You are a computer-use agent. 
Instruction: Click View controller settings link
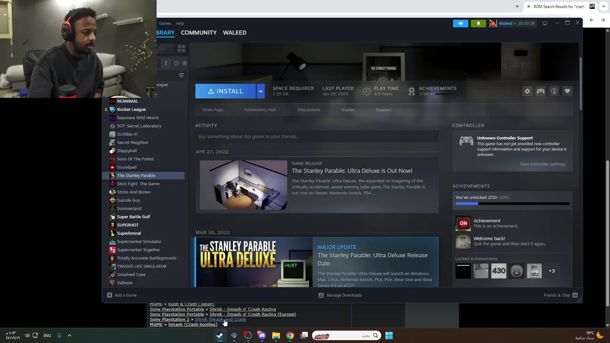[542, 164]
